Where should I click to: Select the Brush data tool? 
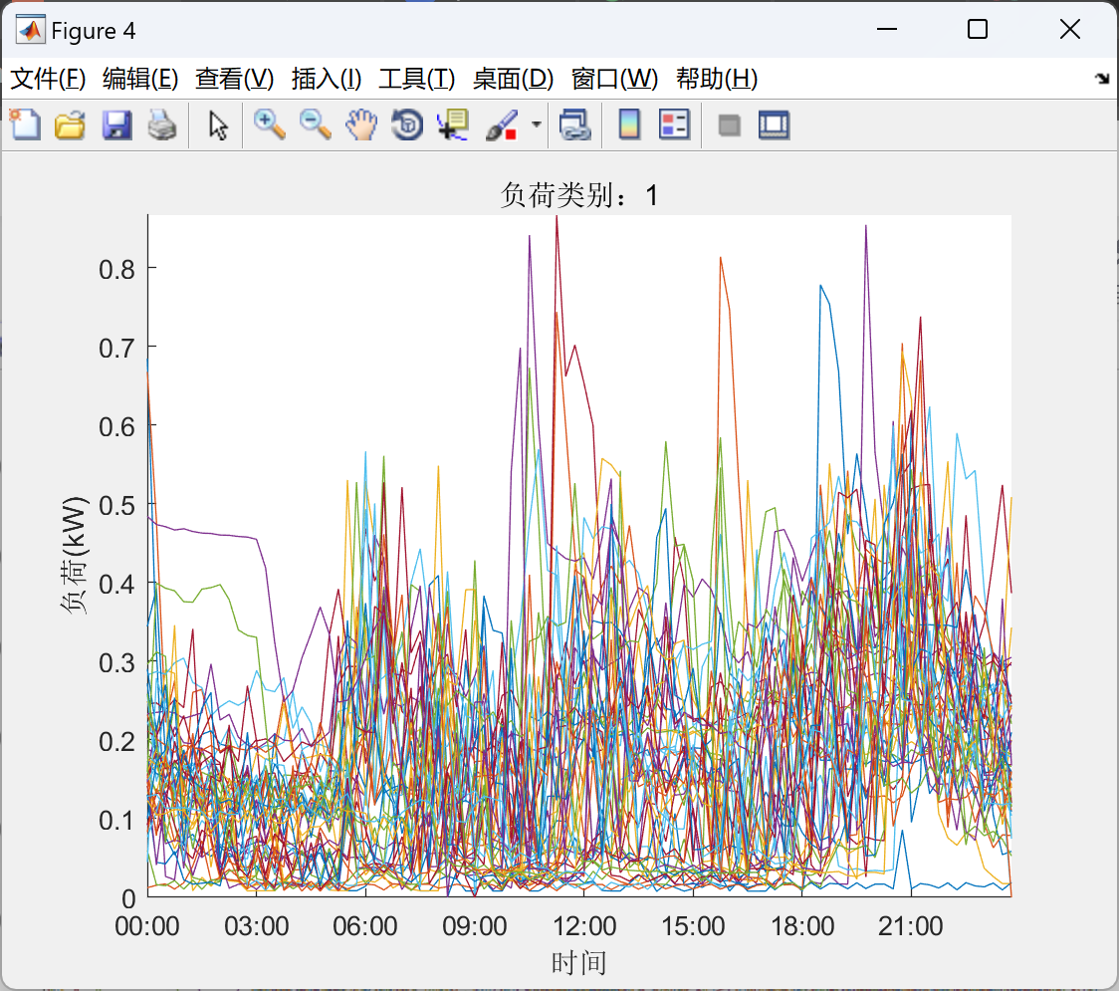click(x=502, y=124)
